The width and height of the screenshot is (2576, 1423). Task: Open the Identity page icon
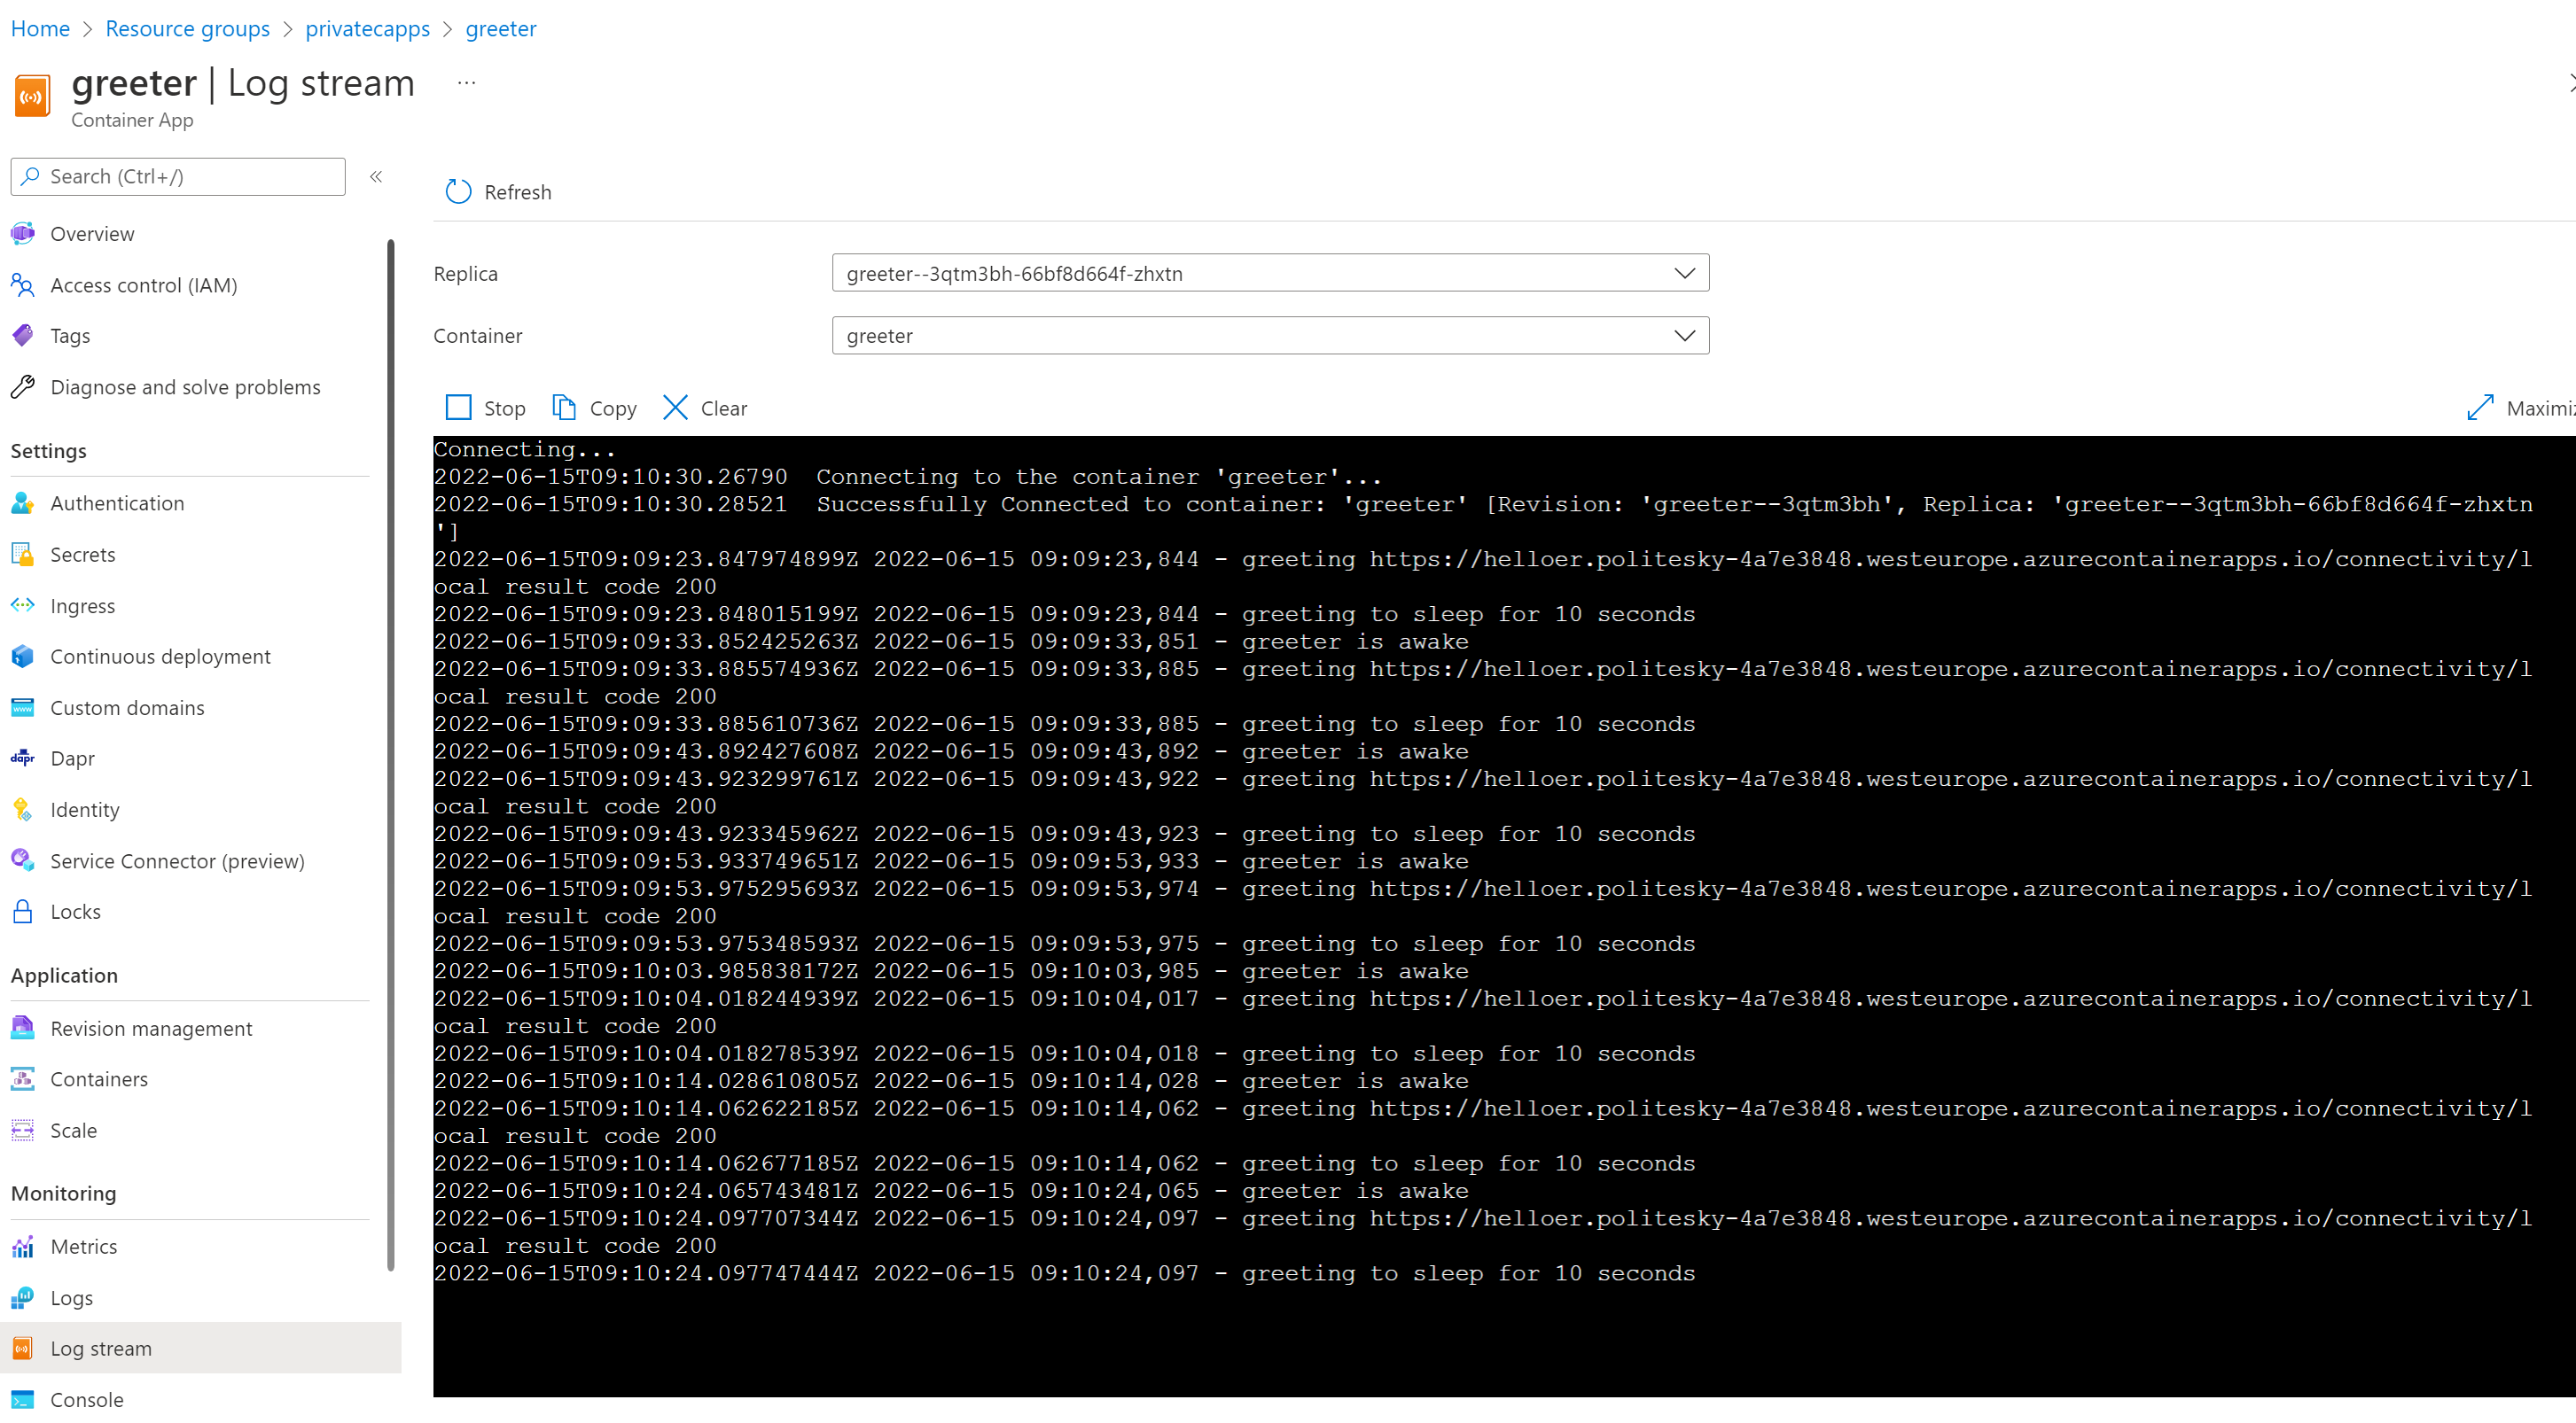click(23, 810)
